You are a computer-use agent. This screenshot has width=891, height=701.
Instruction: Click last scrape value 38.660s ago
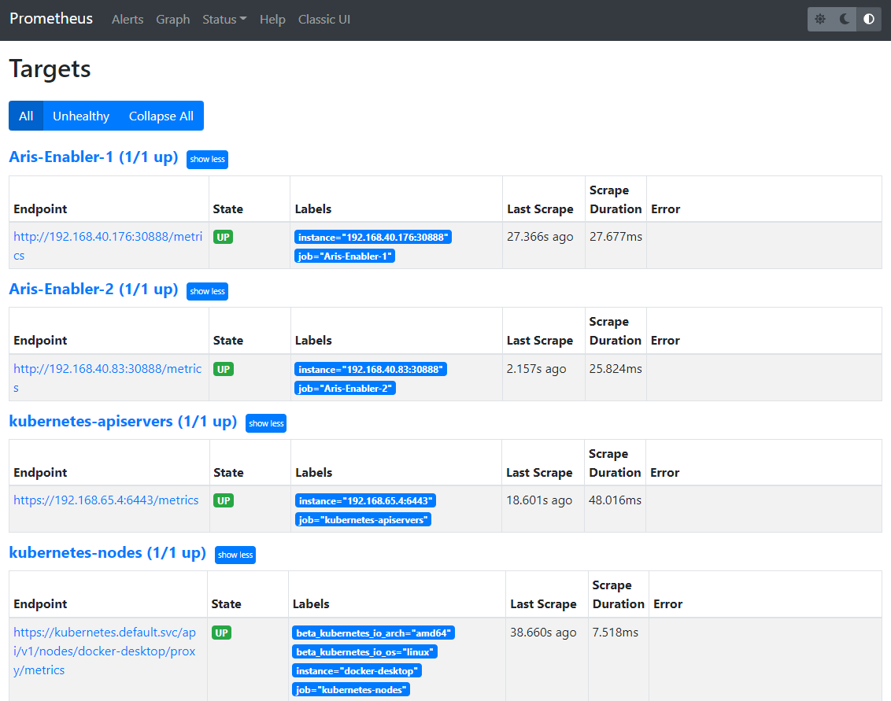click(543, 633)
